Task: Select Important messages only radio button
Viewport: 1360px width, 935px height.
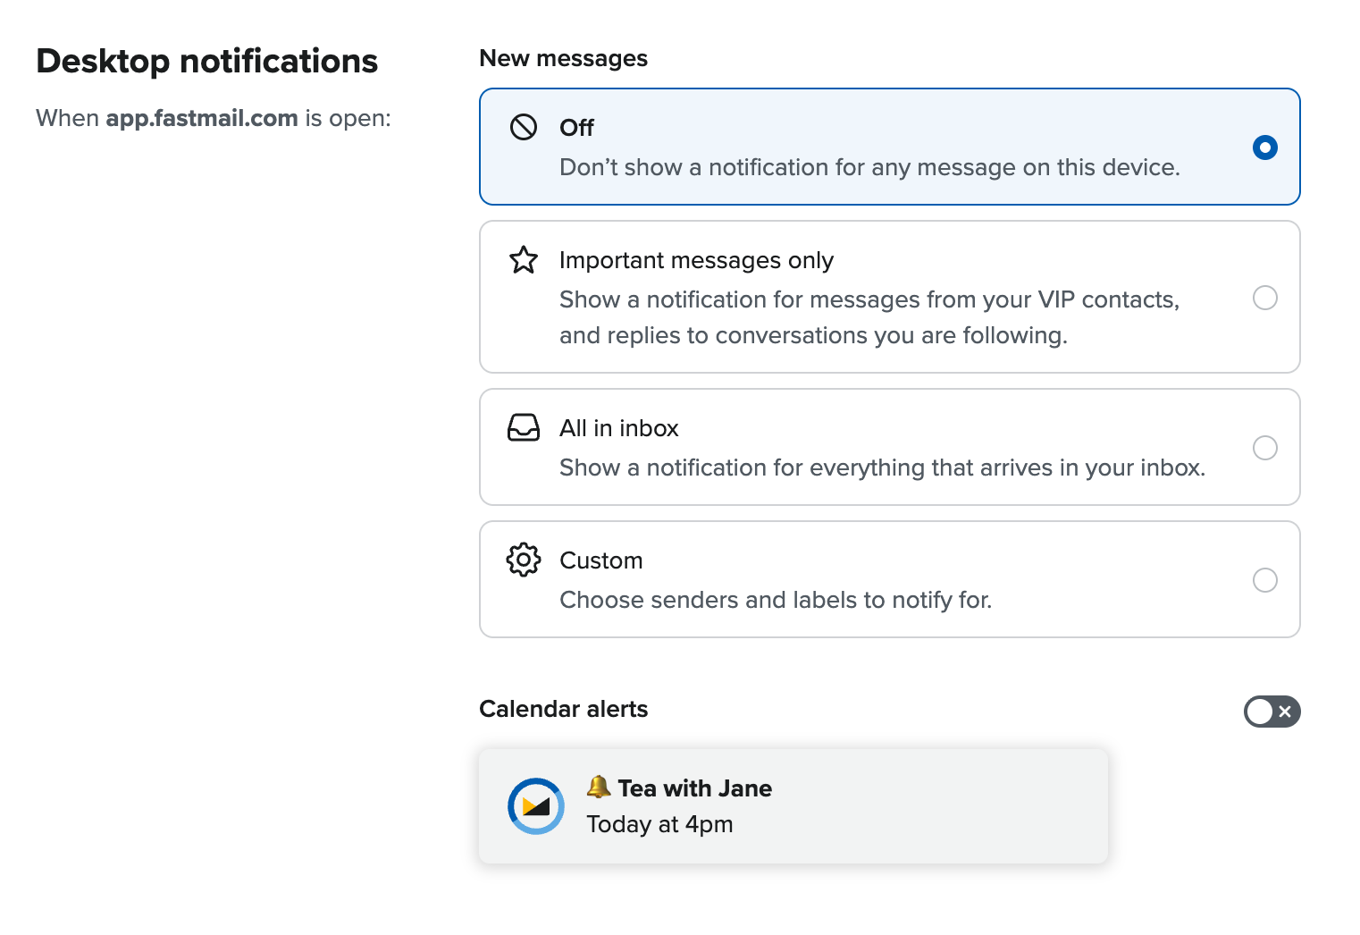Action: tap(1265, 298)
